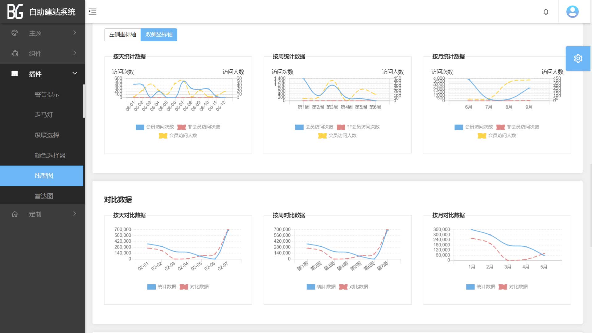Image resolution: width=592 pixels, height=333 pixels.
Task: Toggle 对比数据 legend in 按月对比数据 chart
Action: (x=513, y=287)
